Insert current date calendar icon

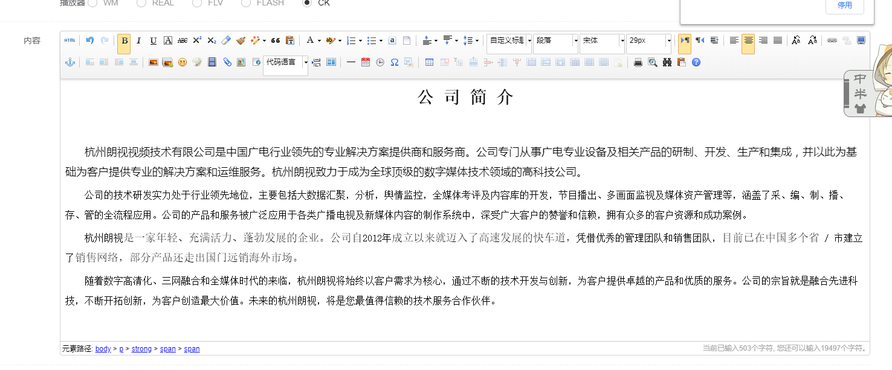click(x=365, y=62)
